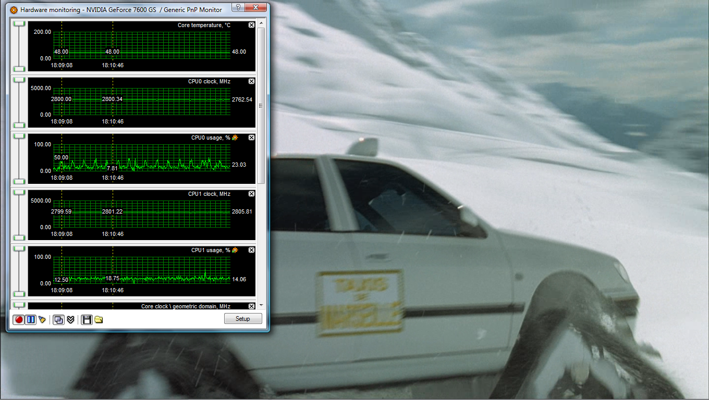Click the "CPU1 usage, %" graph title
709x400 pixels.
pos(211,250)
